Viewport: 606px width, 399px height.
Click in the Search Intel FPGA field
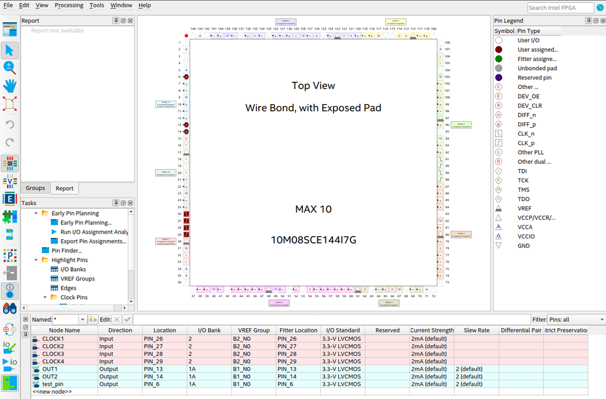(561, 8)
